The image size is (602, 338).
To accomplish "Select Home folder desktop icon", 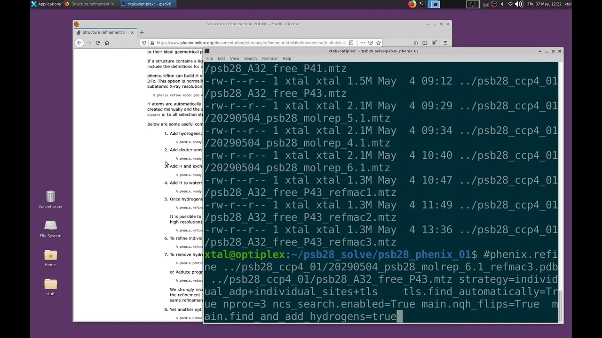I will pyautogui.click(x=50, y=258).
